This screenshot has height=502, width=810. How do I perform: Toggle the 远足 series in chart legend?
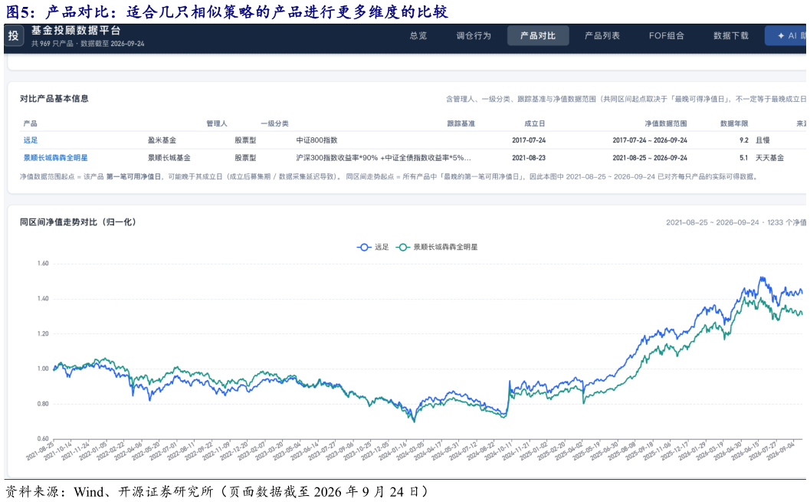(373, 247)
